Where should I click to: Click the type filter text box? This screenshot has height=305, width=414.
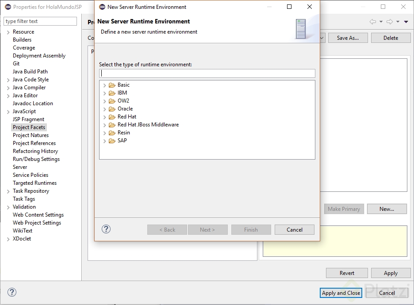coord(40,21)
